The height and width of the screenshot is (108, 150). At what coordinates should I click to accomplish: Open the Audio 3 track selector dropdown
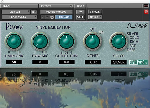tap(16, 12)
